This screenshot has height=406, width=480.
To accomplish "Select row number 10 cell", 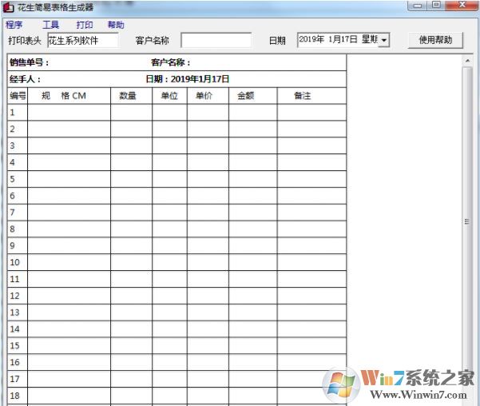I will pos(18,262).
